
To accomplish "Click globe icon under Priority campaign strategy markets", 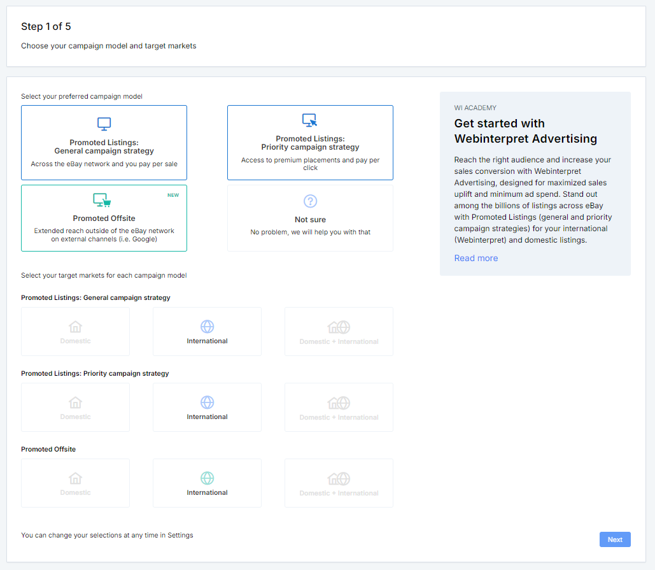I will [208, 403].
